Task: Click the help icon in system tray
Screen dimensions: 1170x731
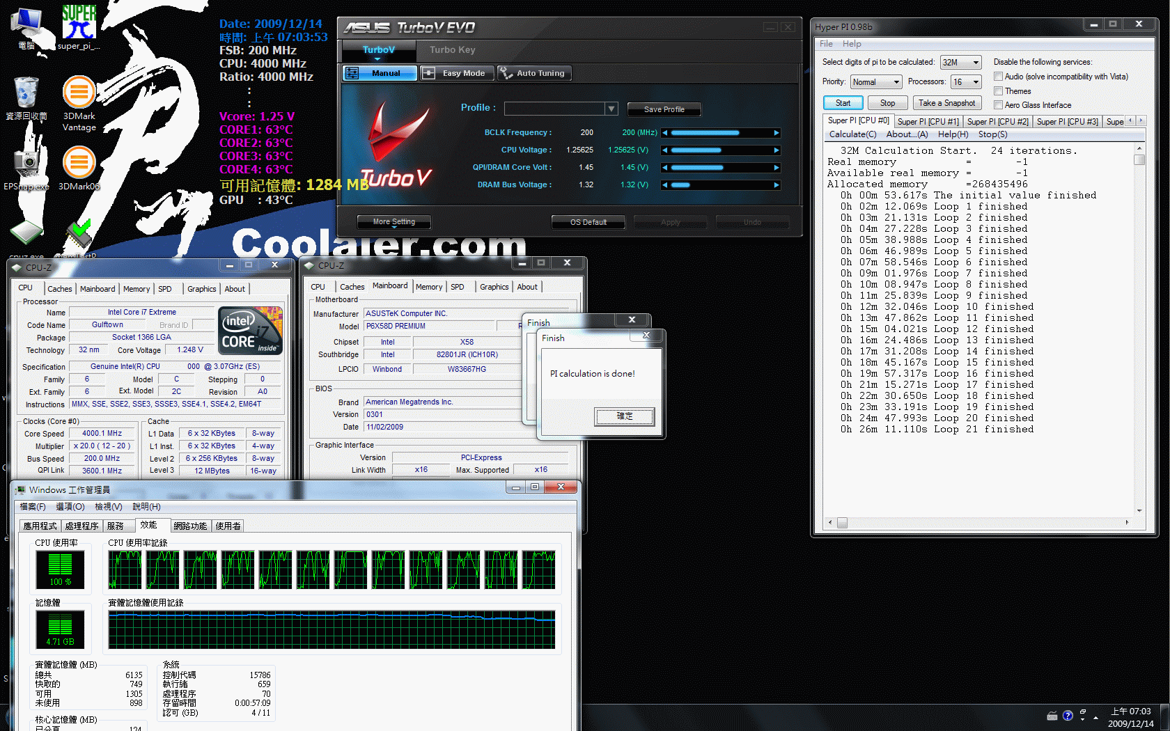Action: coord(1068,716)
